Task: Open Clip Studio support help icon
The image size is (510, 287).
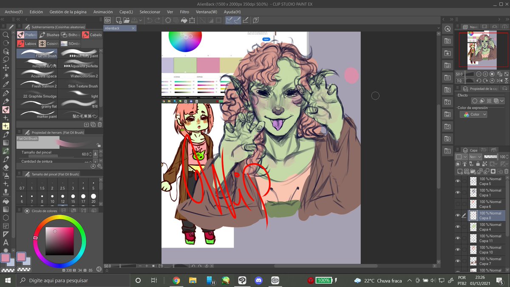Action: pos(255,20)
